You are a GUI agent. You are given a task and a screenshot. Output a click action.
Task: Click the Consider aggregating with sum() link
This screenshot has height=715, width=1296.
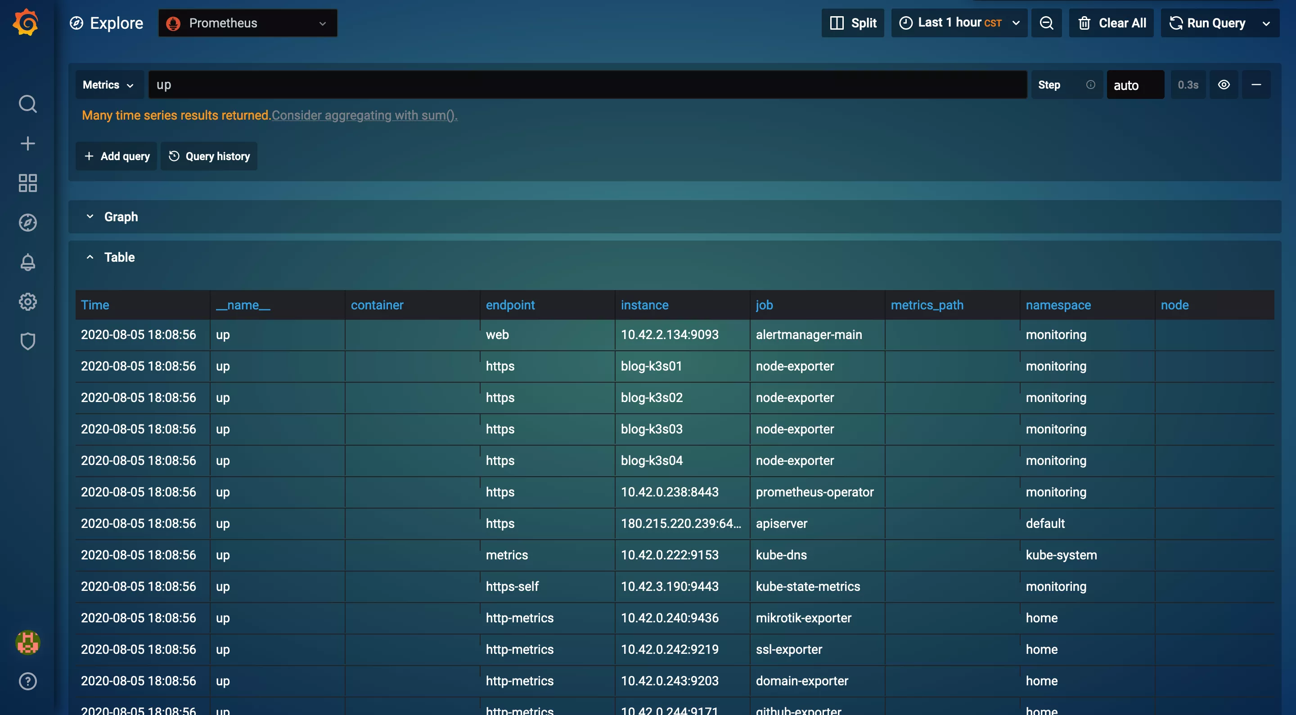[x=364, y=115]
